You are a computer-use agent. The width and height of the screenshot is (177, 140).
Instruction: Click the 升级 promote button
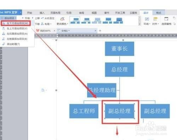click(x=26, y=18)
